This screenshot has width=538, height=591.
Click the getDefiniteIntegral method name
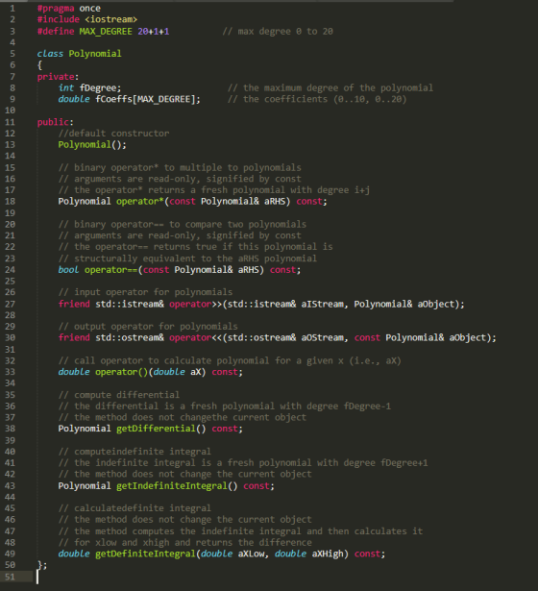tap(145, 554)
